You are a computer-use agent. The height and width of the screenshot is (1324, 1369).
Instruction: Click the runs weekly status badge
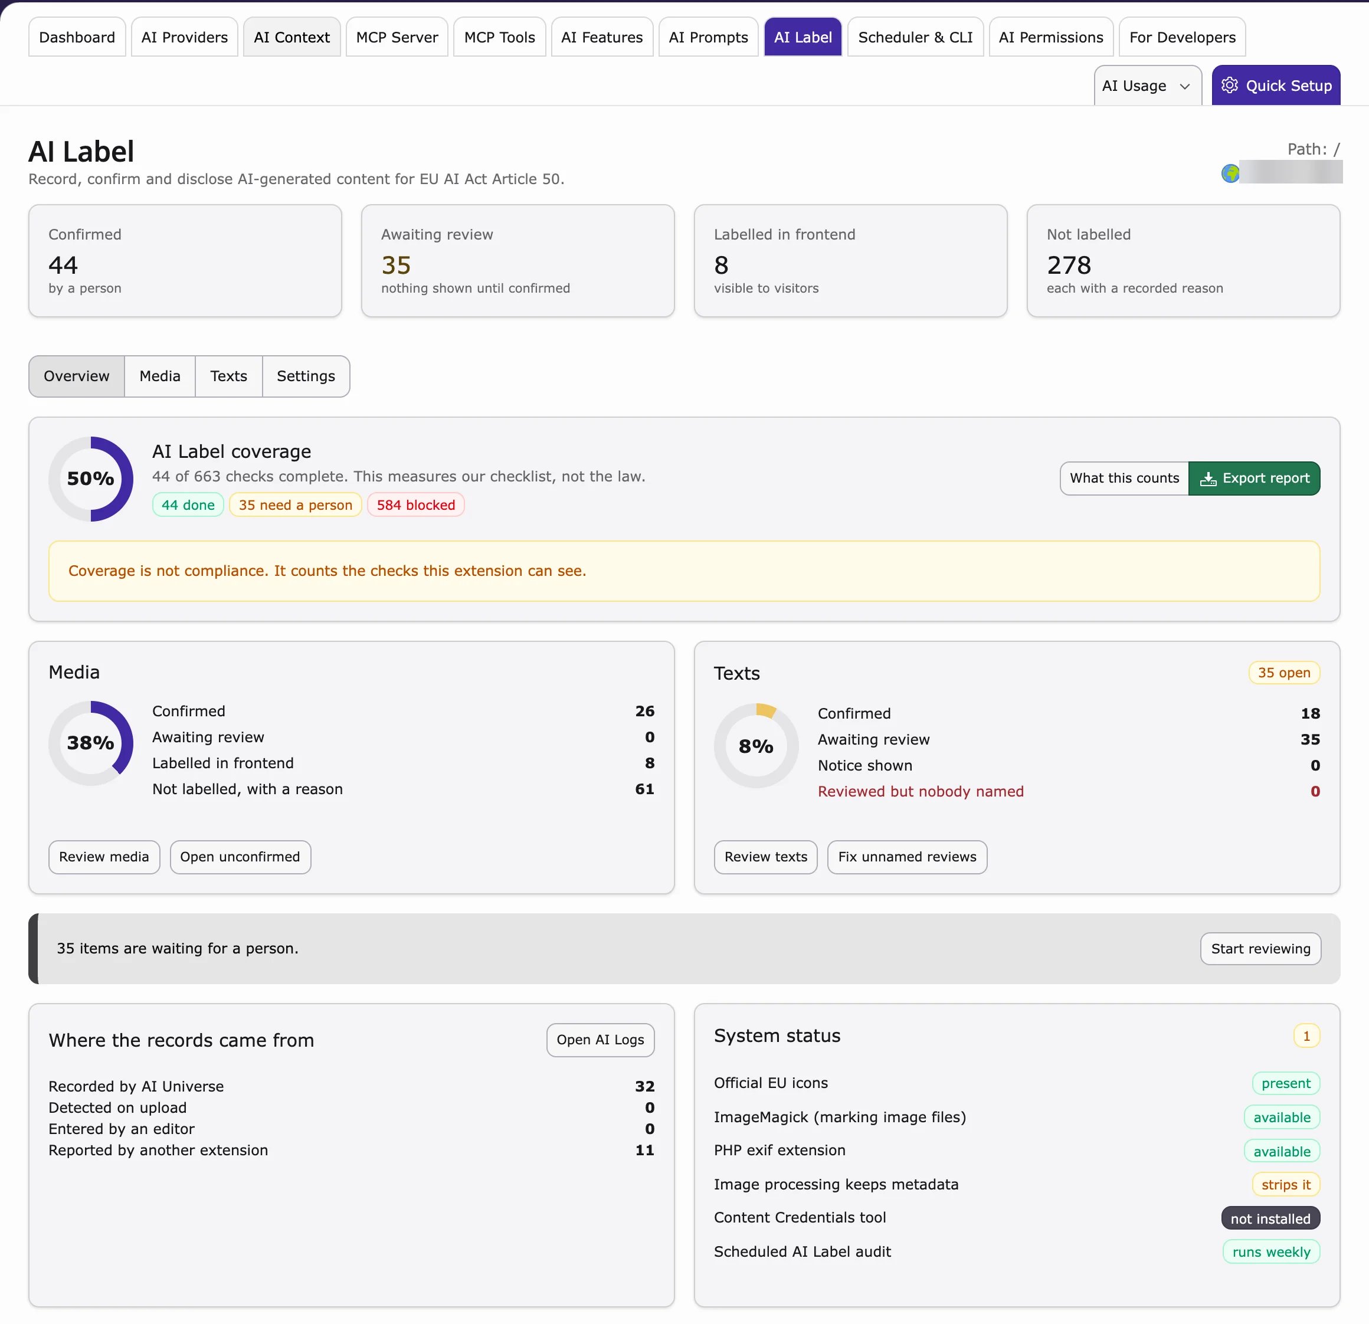[1270, 1252]
